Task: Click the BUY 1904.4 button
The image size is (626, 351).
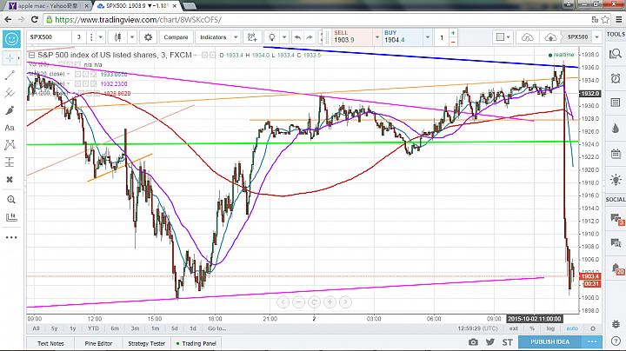Action: (403, 36)
